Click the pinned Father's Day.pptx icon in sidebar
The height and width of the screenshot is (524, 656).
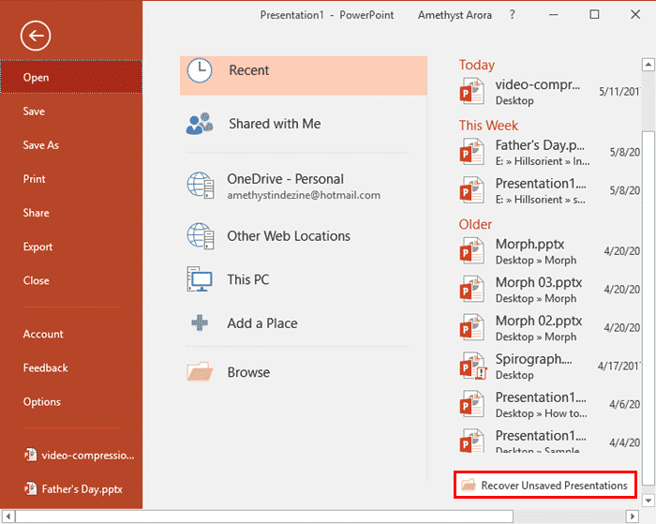(31, 488)
